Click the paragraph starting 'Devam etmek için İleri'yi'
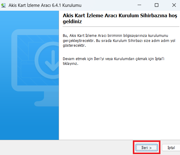Screen dimensions: 180x155 click(x=113, y=61)
